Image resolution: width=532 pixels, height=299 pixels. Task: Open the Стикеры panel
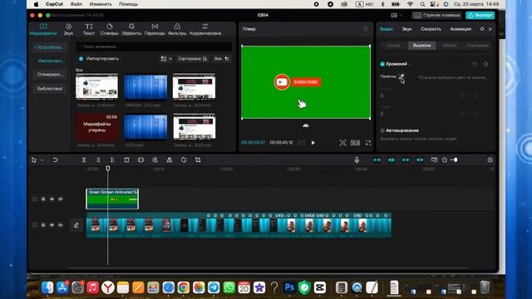109,29
